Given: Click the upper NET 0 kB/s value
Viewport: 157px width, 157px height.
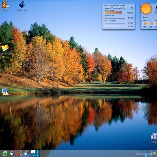Looking at the screenshot, I should point(131,23).
